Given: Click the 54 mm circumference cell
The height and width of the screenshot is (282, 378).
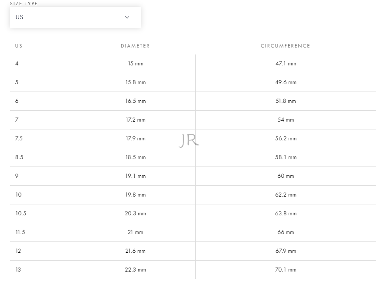Looking at the screenshot, I should click(x=286, y=120).
